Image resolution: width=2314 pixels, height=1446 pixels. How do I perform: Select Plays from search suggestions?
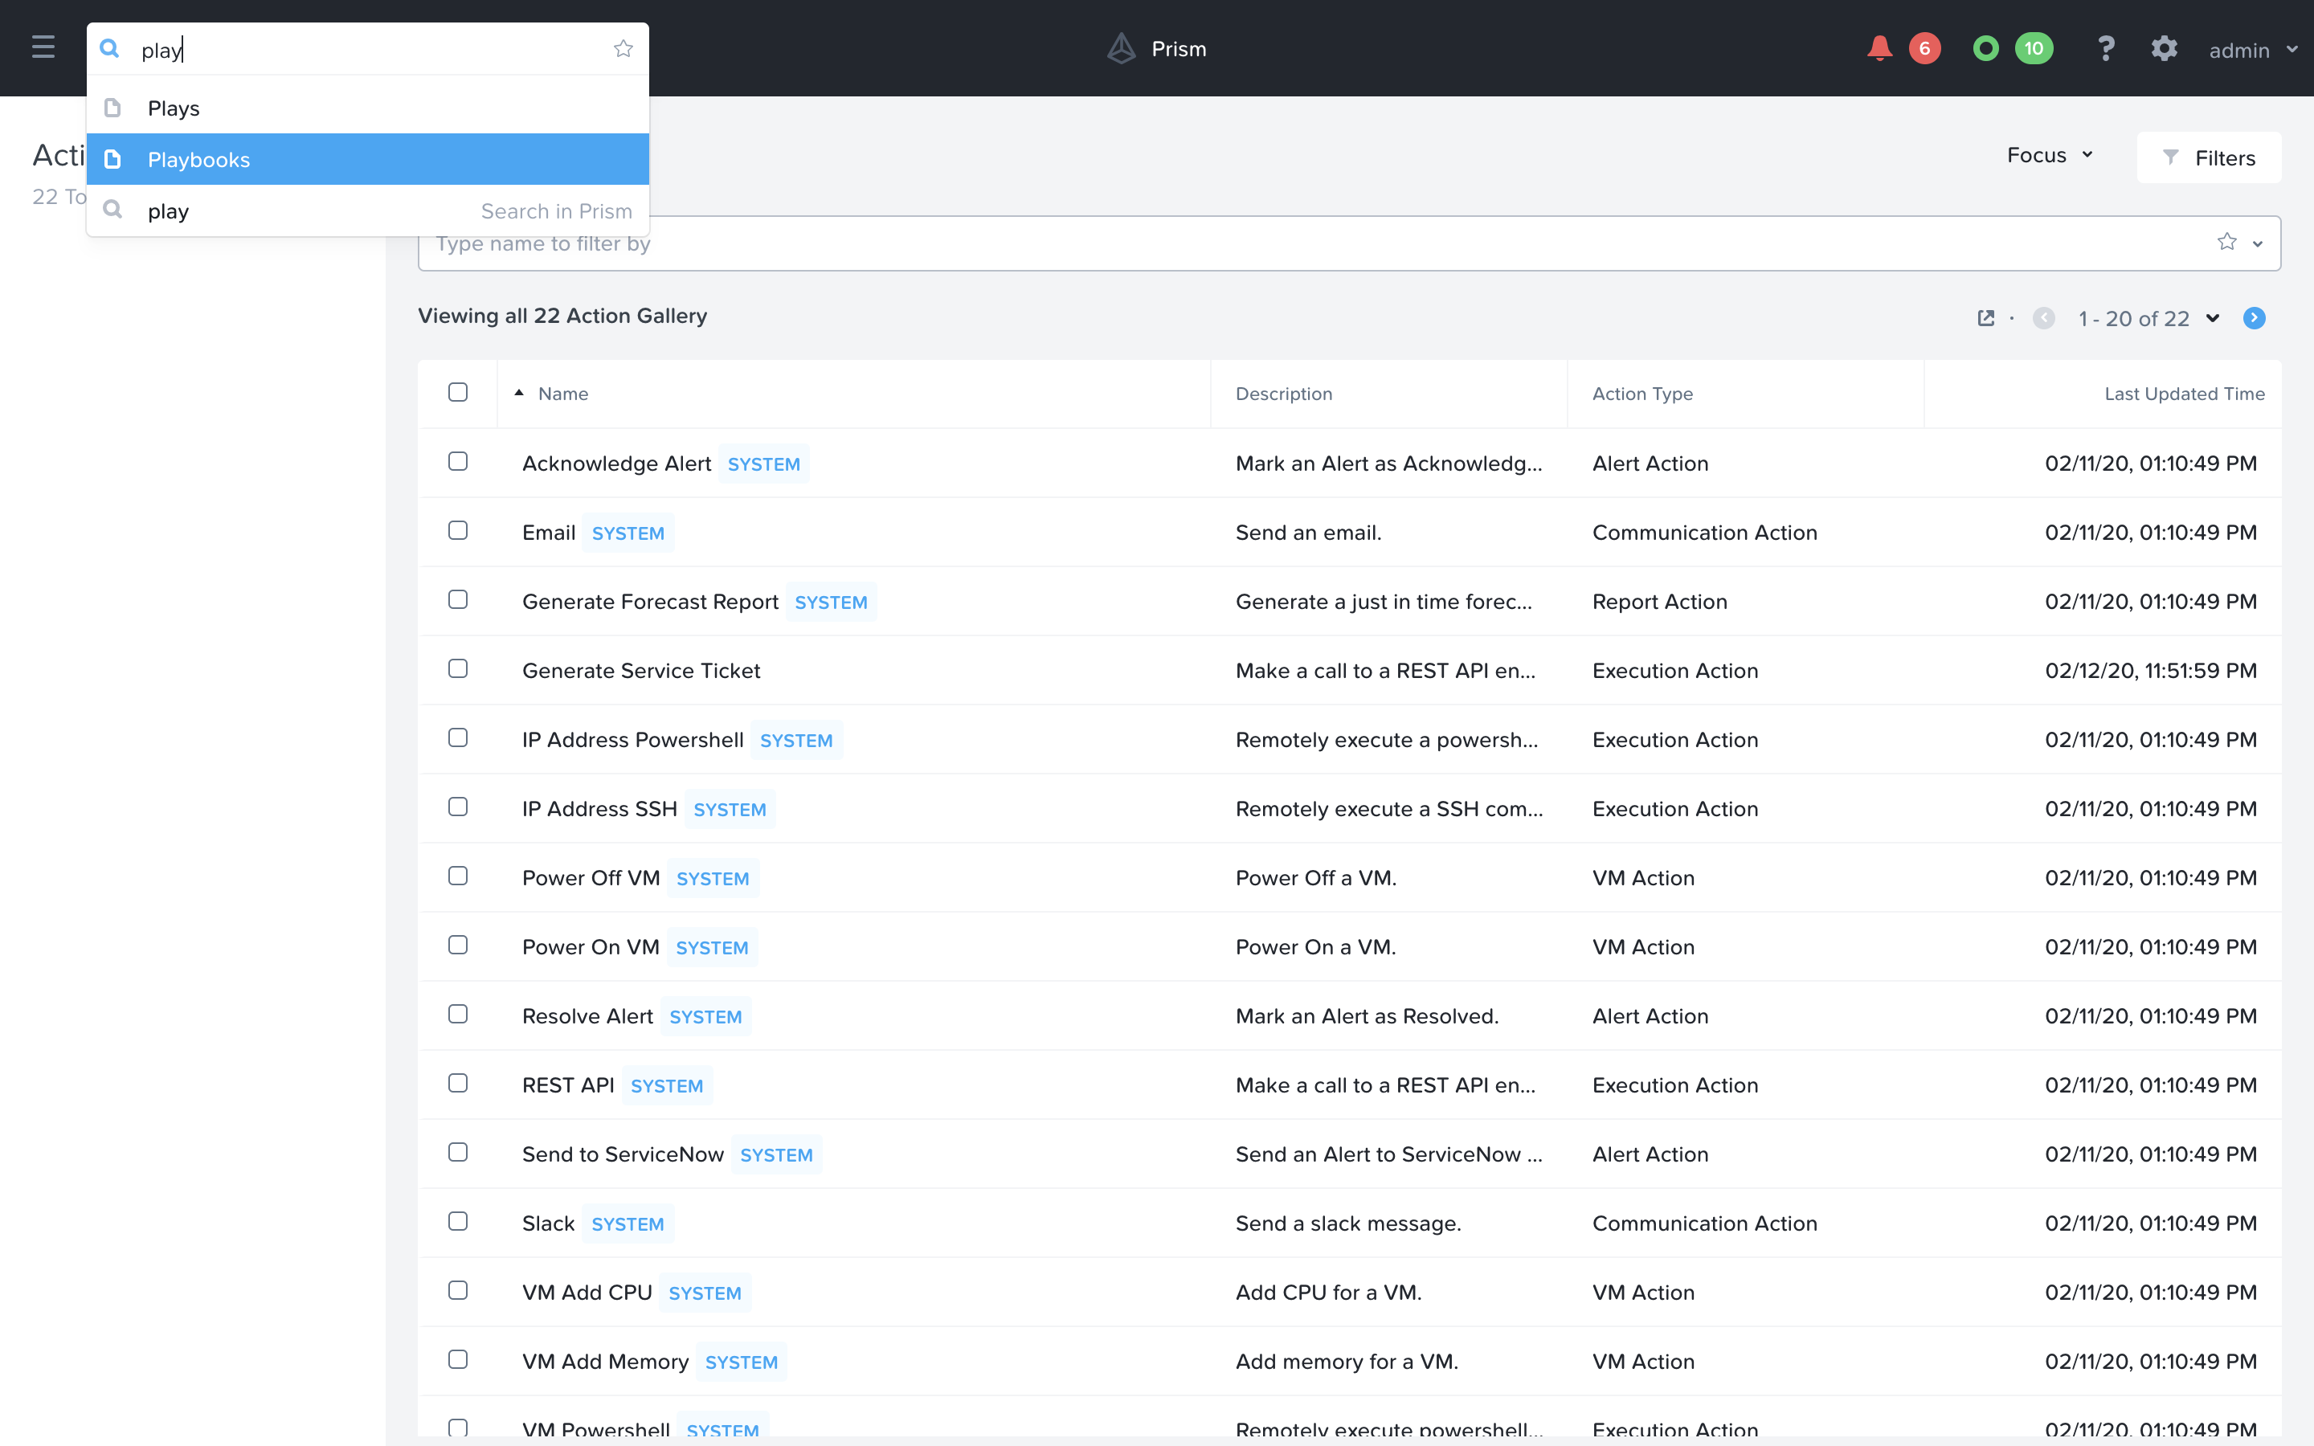pyautogui.click(x=368, y=108)
